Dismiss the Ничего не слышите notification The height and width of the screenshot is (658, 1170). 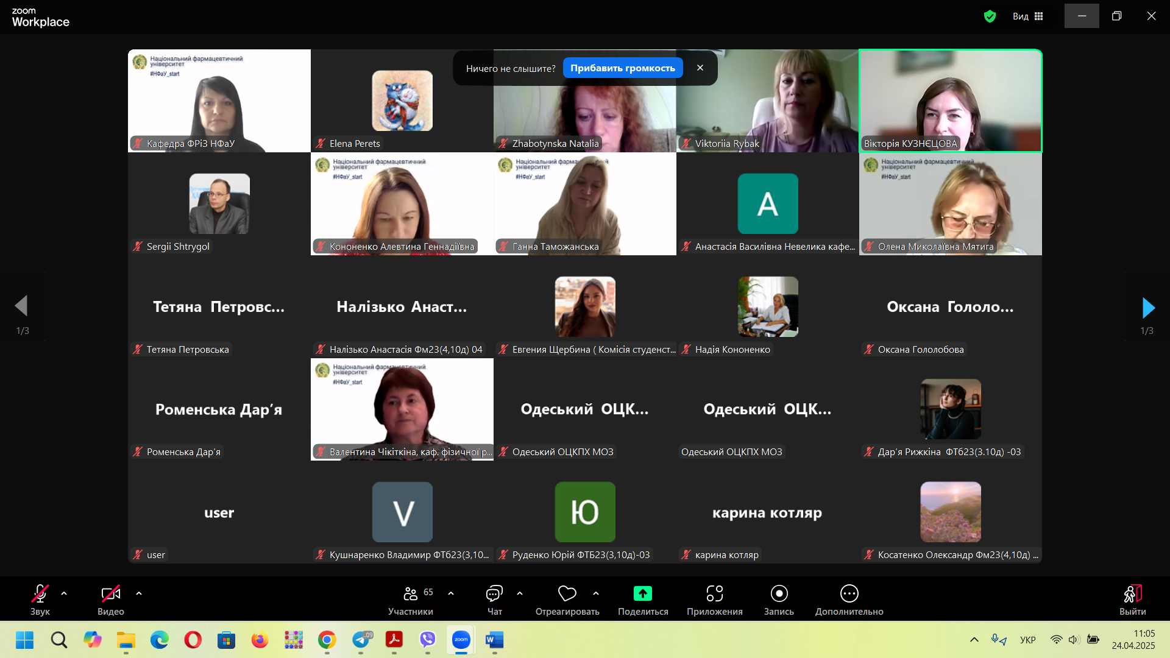pos(700,68)
